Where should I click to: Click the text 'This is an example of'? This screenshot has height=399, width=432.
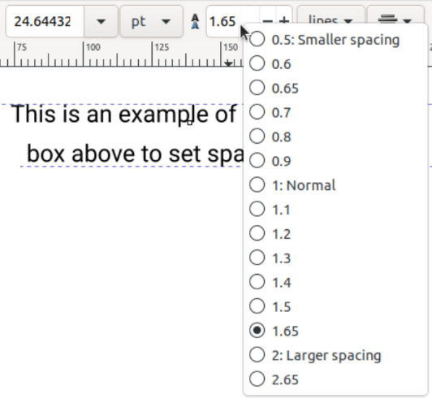pos(123,114)
